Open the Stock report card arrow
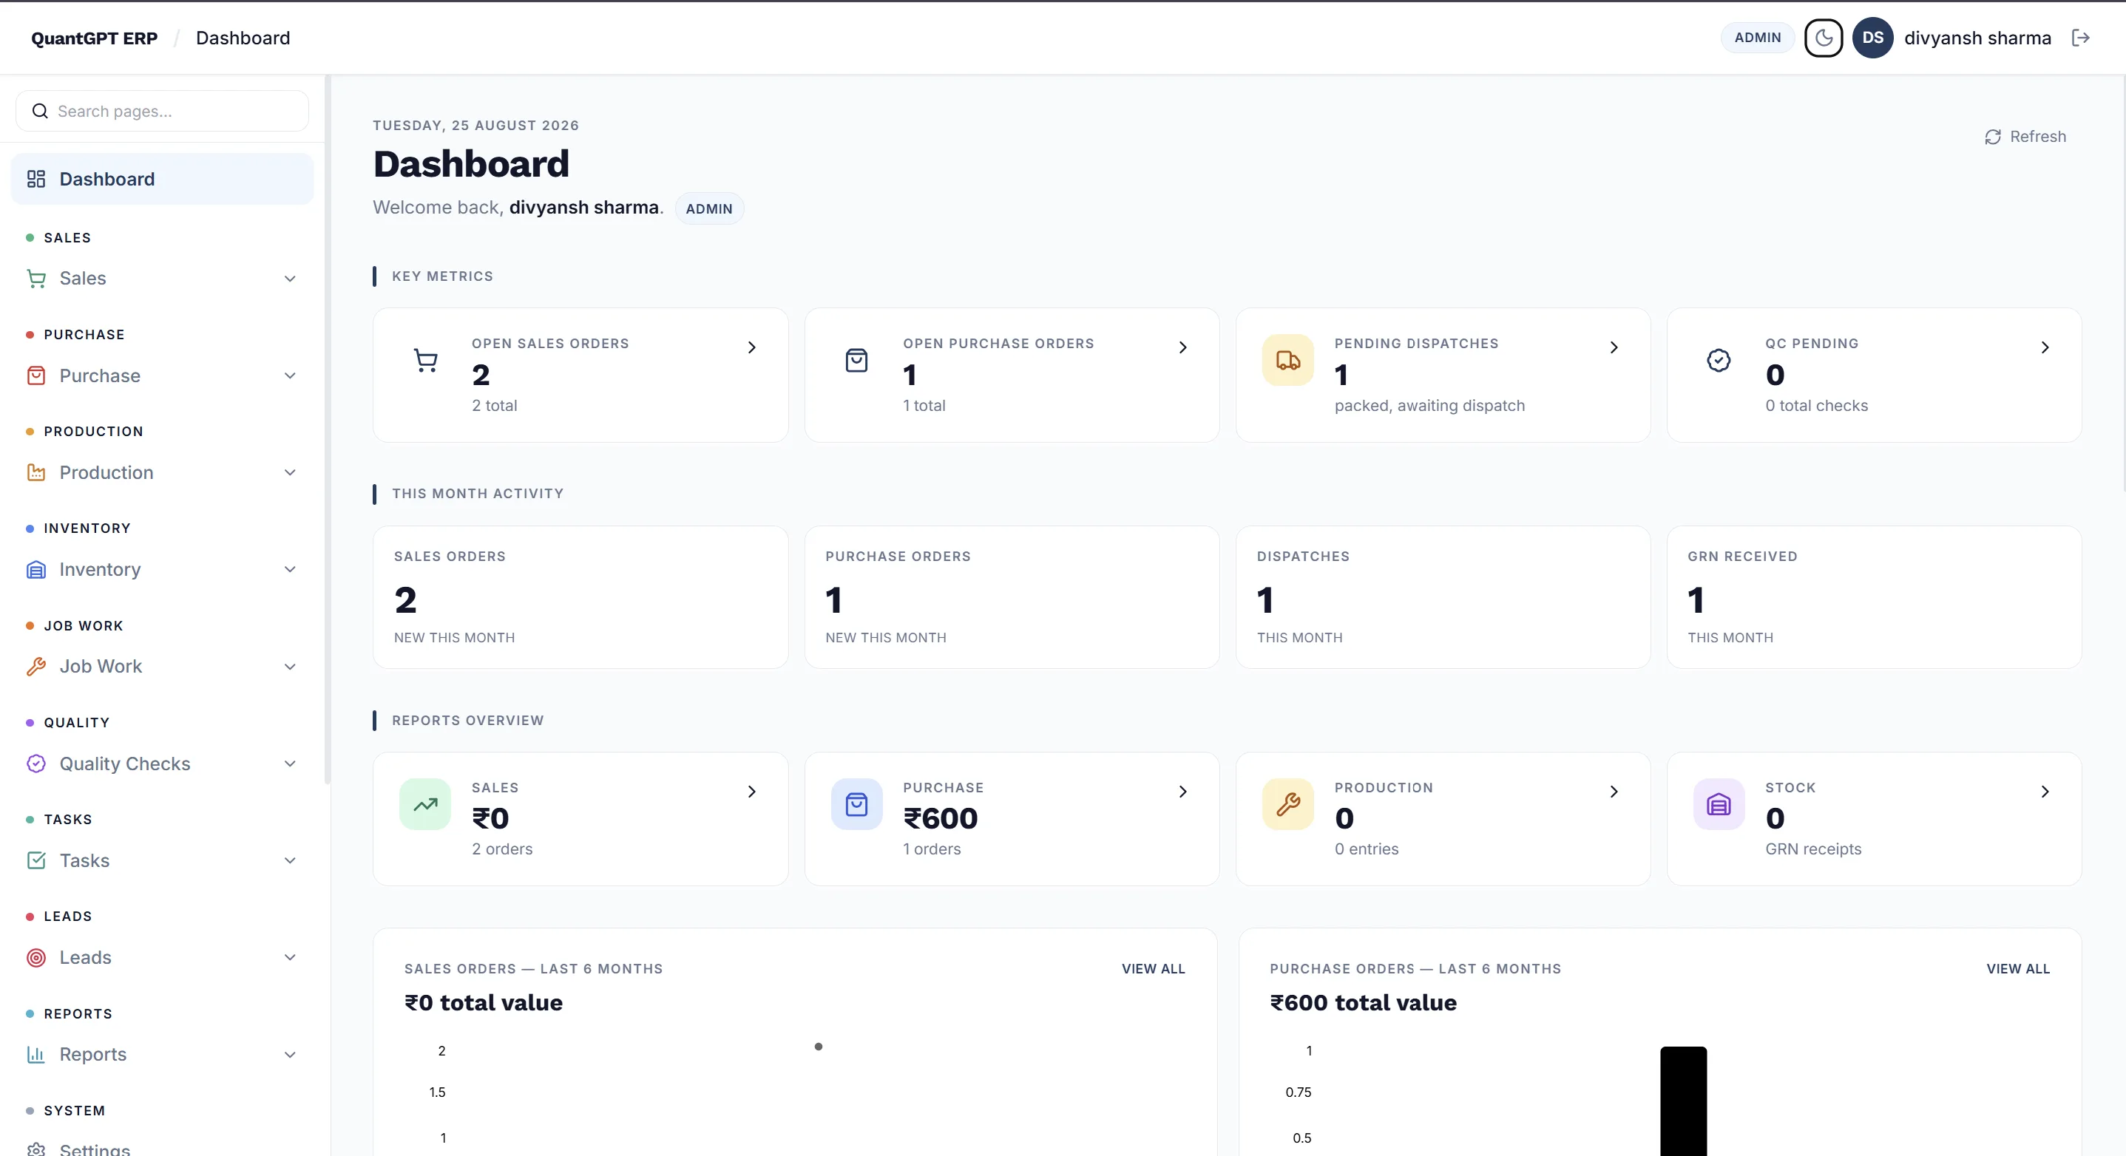Image resolution: width=2126 pixels, height=1156 pixels. [2045, 792]
